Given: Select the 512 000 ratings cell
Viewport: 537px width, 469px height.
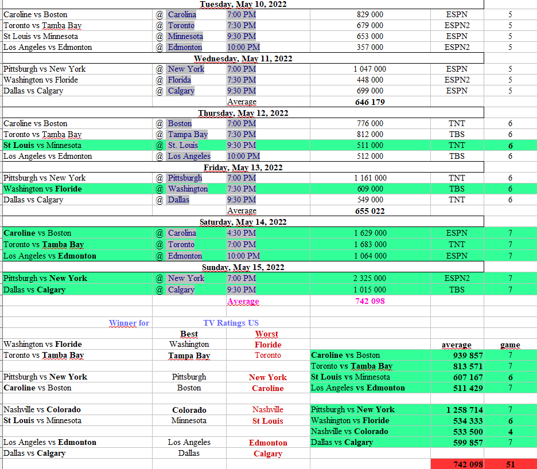Looking at the screenshot, I should pyautogui.click(x=370, y=156).
